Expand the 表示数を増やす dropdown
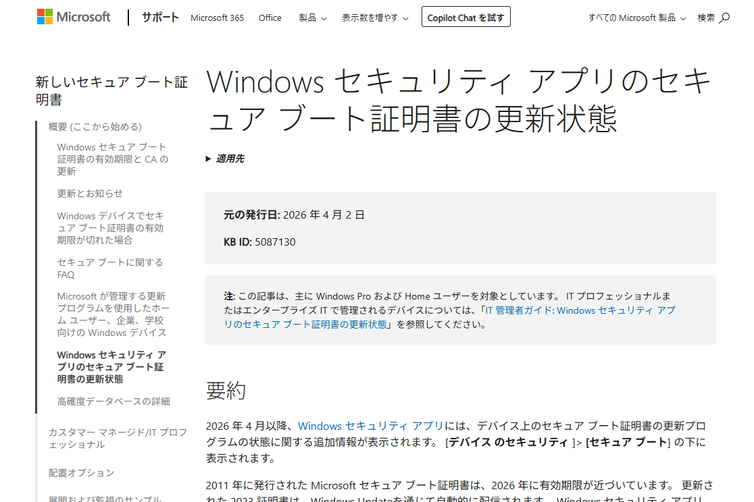754x502 pixels. click(x=375, y=18)
